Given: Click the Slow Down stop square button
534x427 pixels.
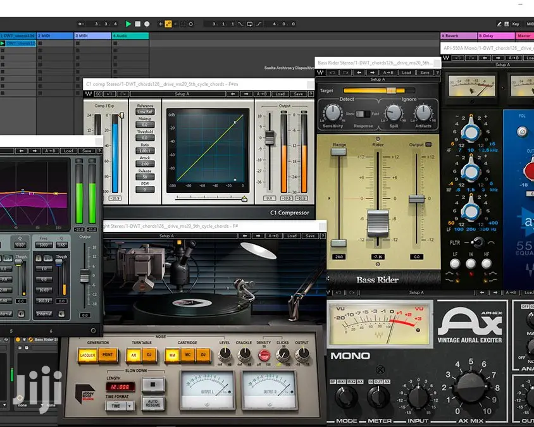Looking at the screenshot, I should tap(153, 385).
